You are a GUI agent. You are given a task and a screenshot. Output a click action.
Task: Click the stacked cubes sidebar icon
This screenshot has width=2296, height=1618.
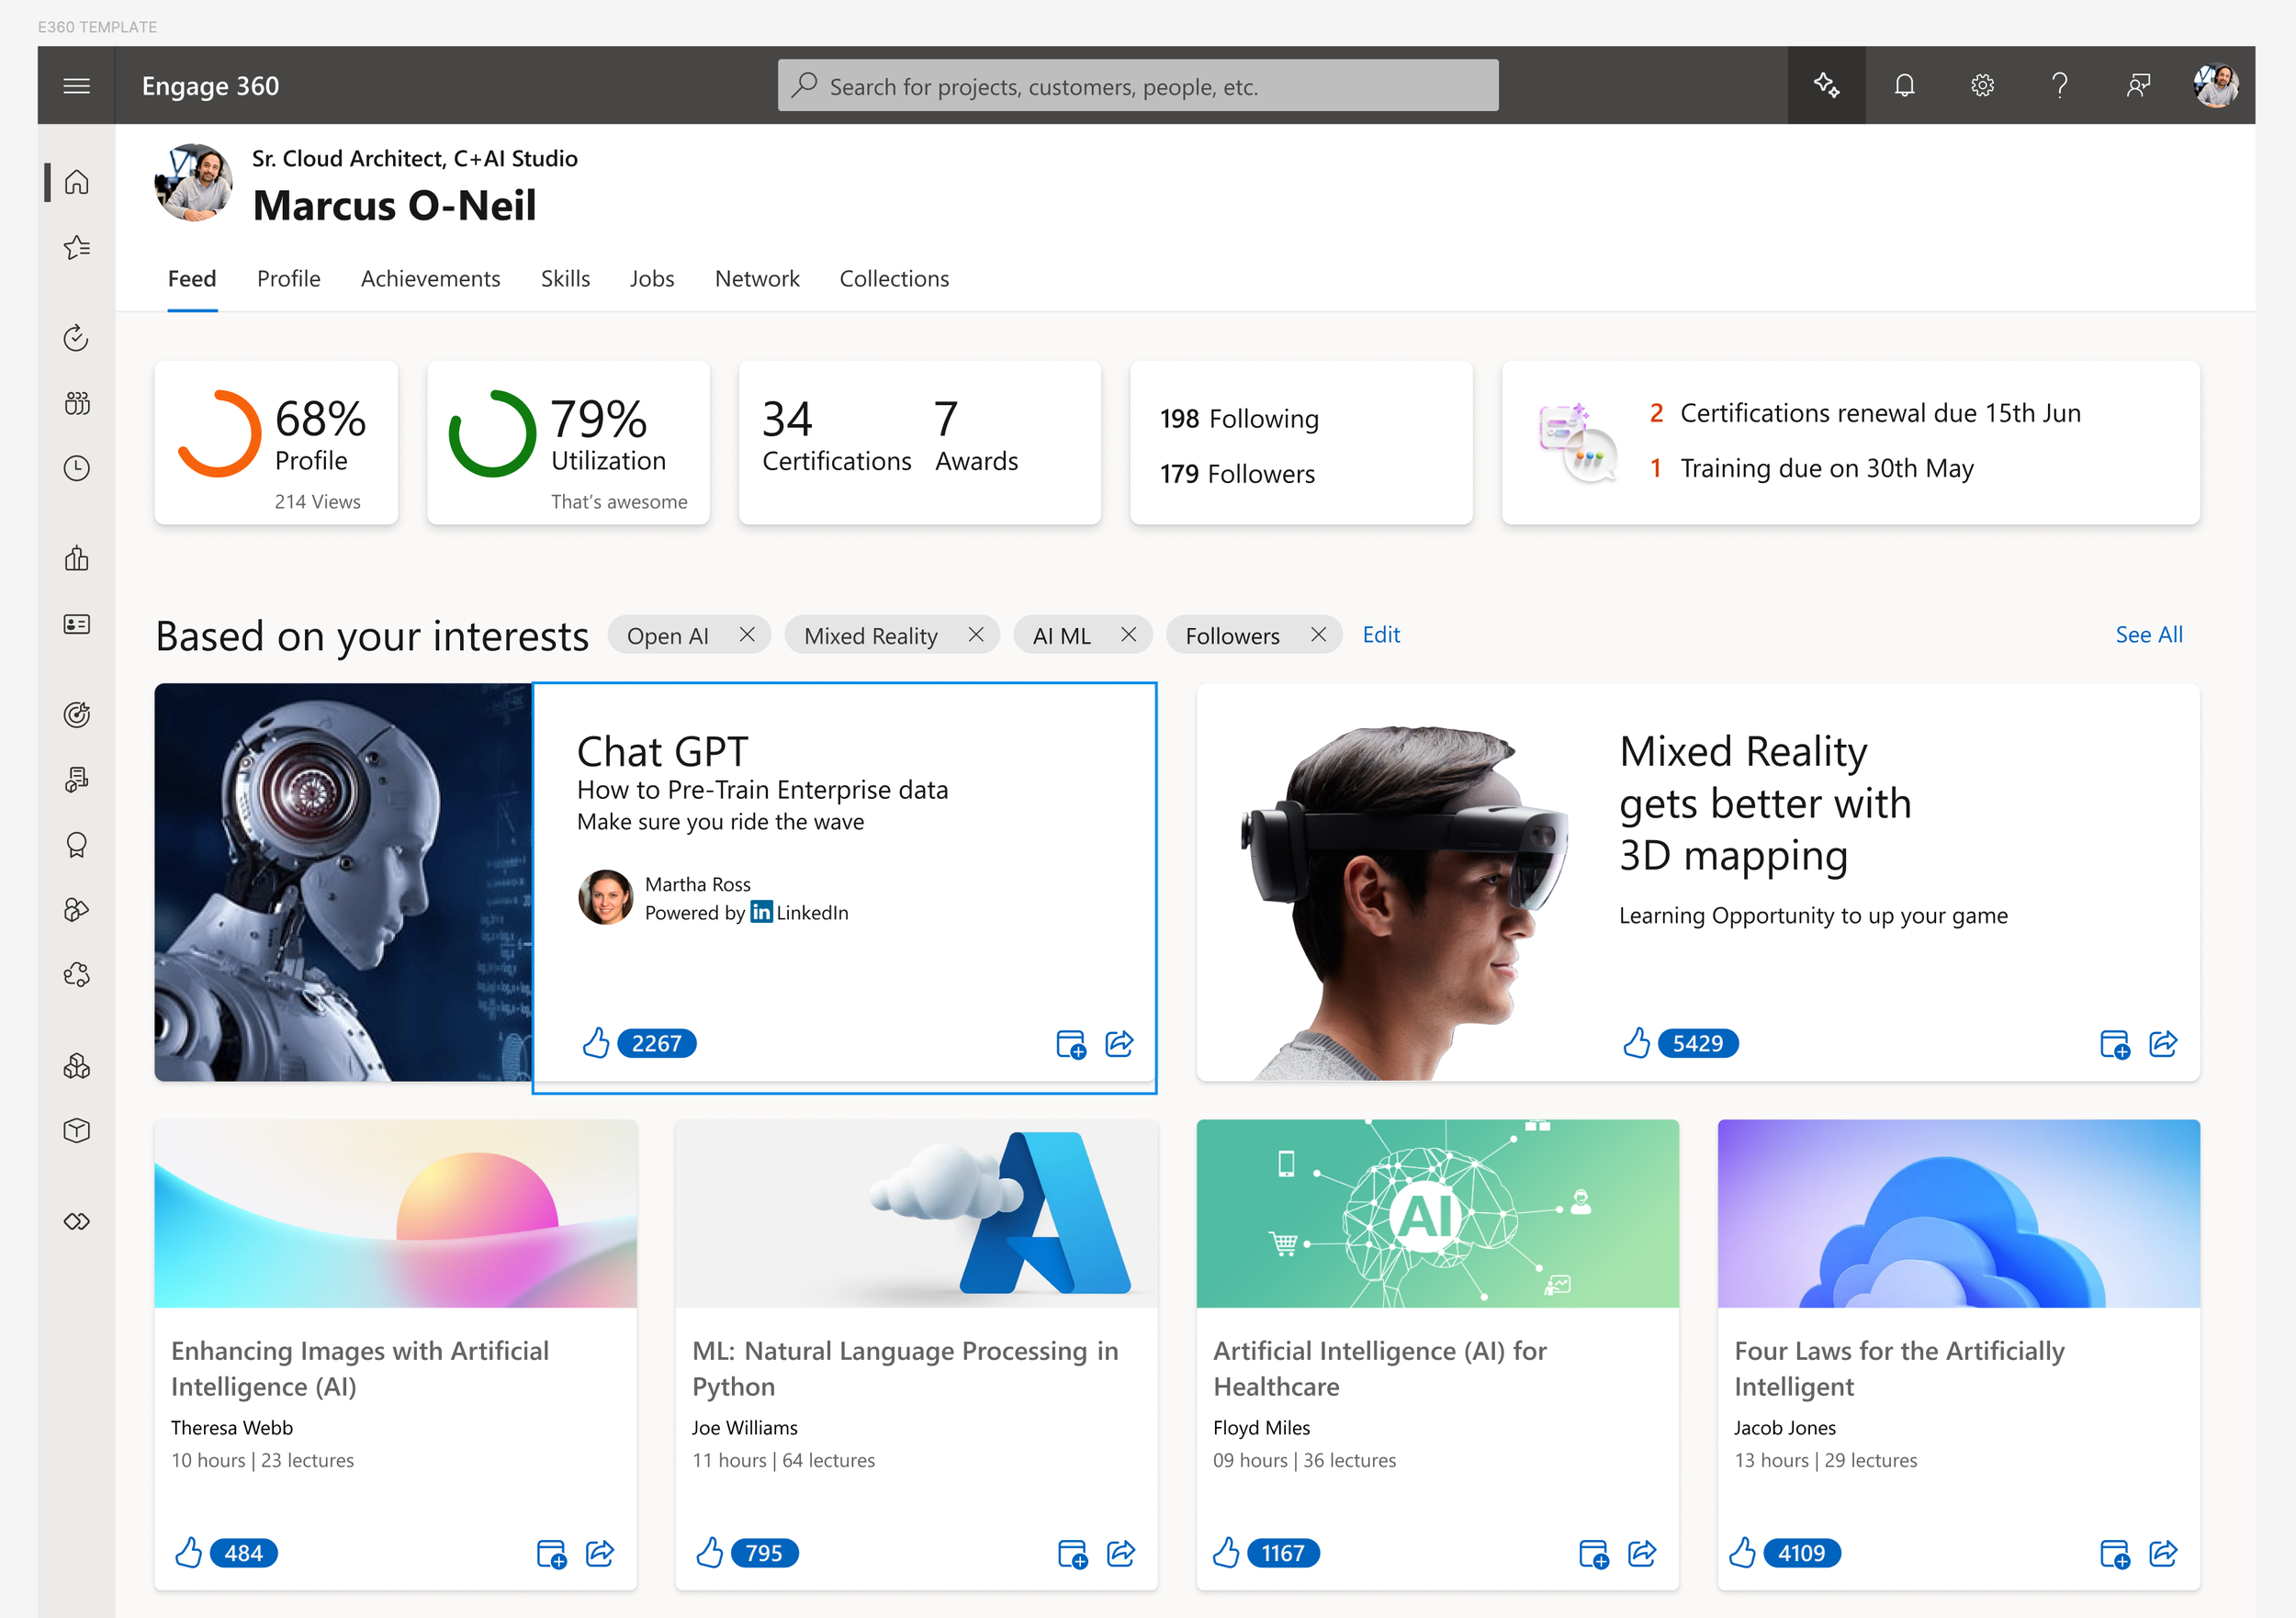click(76, 1066)
